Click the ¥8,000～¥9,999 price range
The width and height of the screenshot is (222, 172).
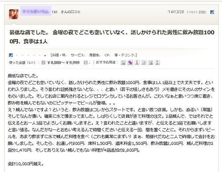(63, 63)
